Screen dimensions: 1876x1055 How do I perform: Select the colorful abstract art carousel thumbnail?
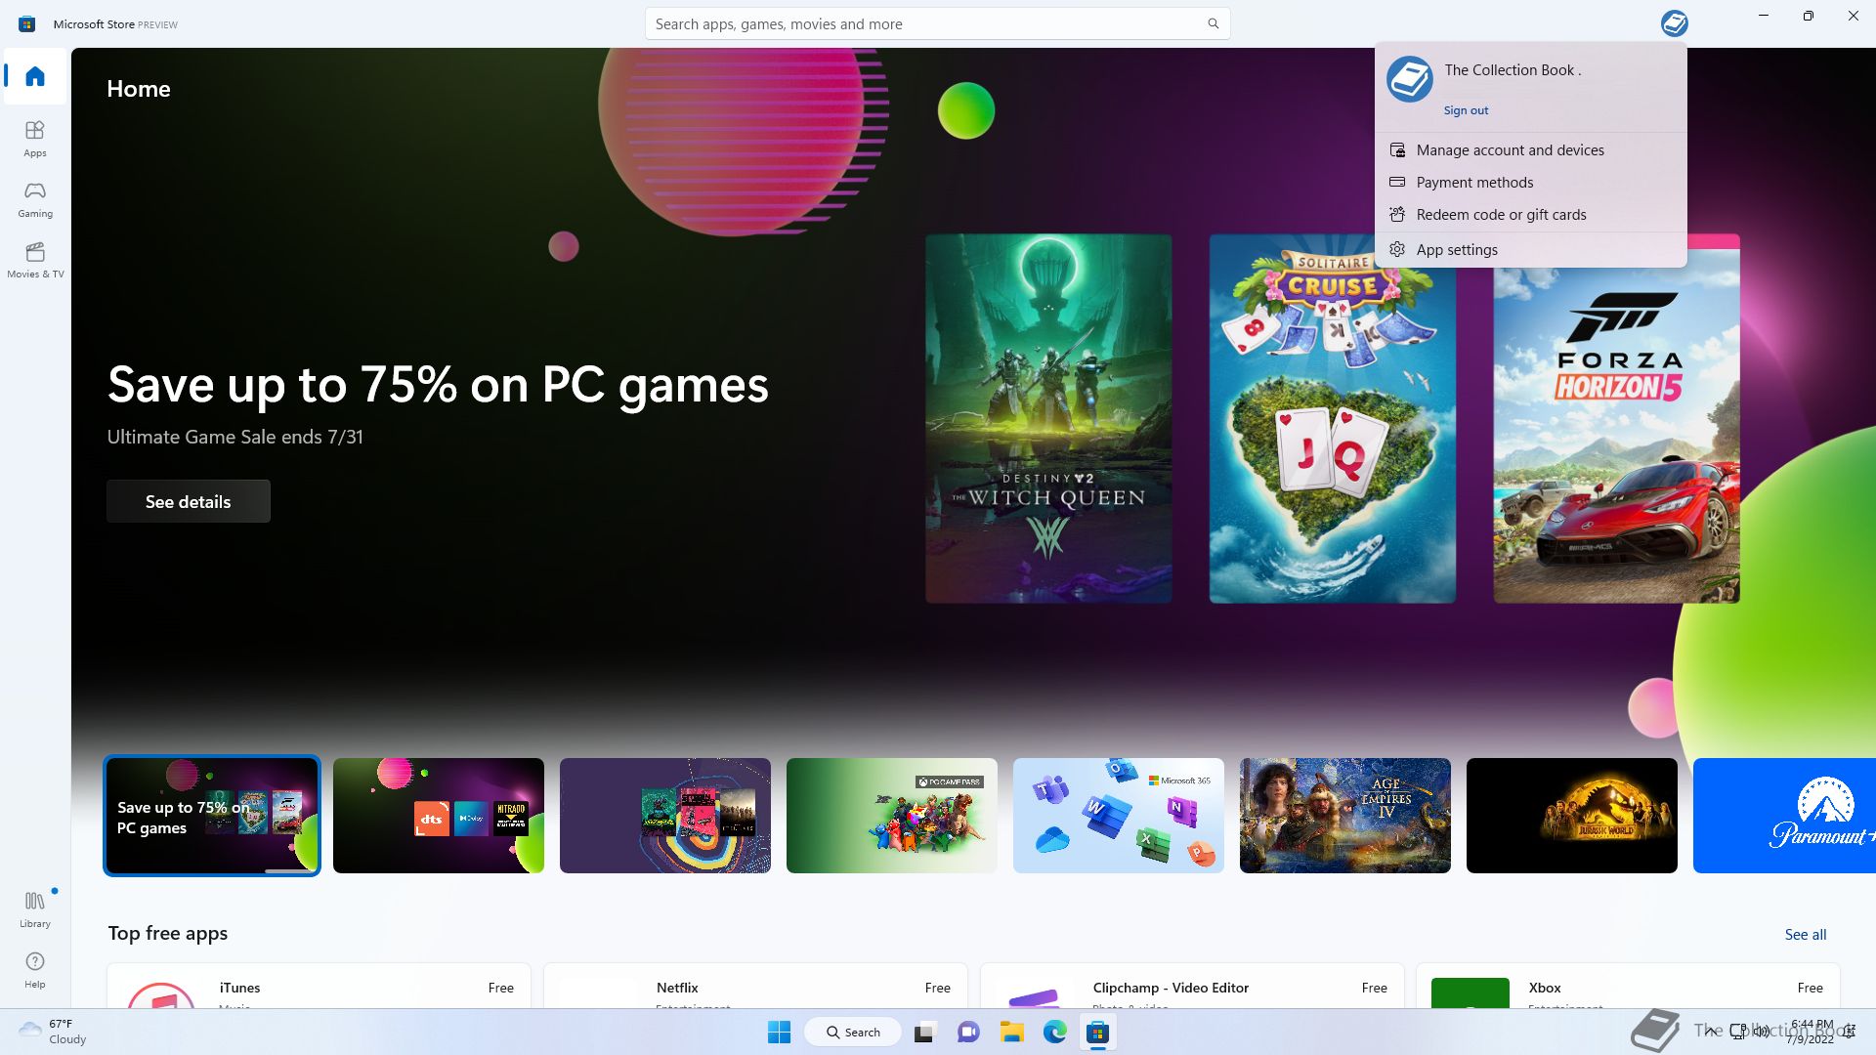point(665,816)
